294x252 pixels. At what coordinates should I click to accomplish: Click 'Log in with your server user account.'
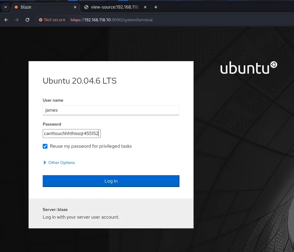point(81,217)
